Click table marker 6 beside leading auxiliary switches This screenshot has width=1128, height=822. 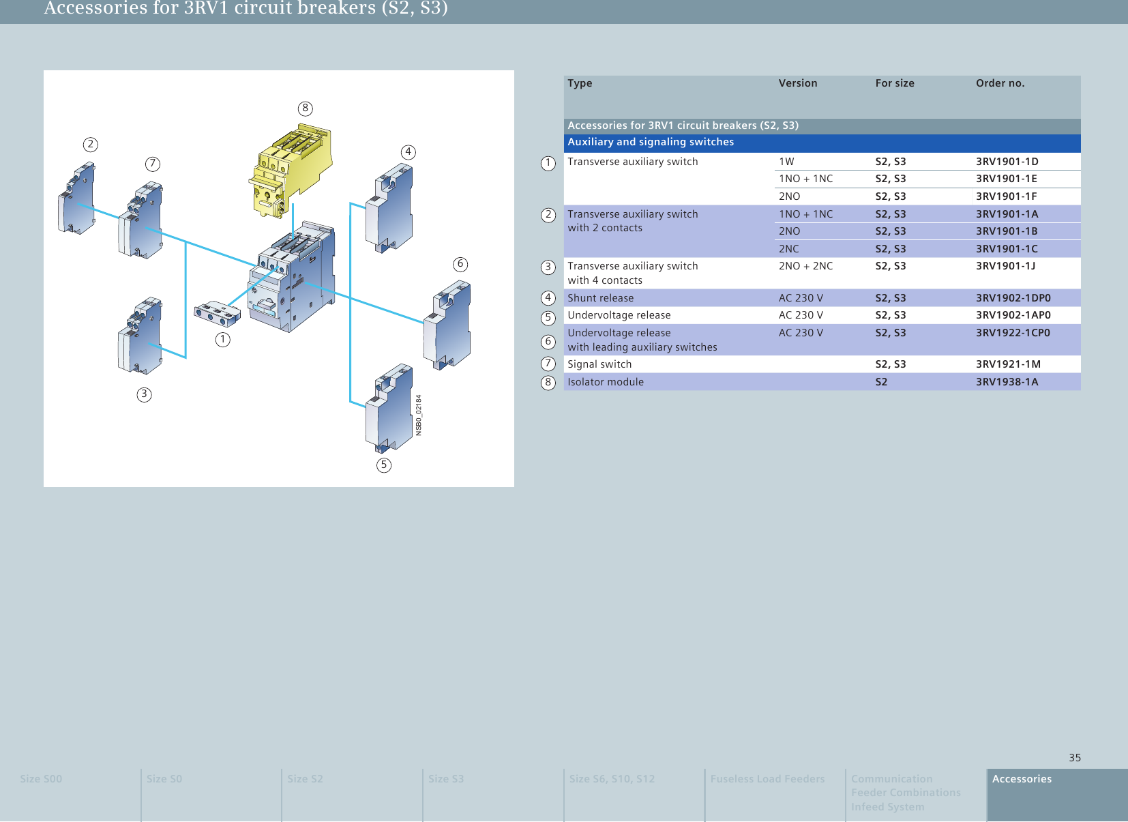[x=548, y=341]
